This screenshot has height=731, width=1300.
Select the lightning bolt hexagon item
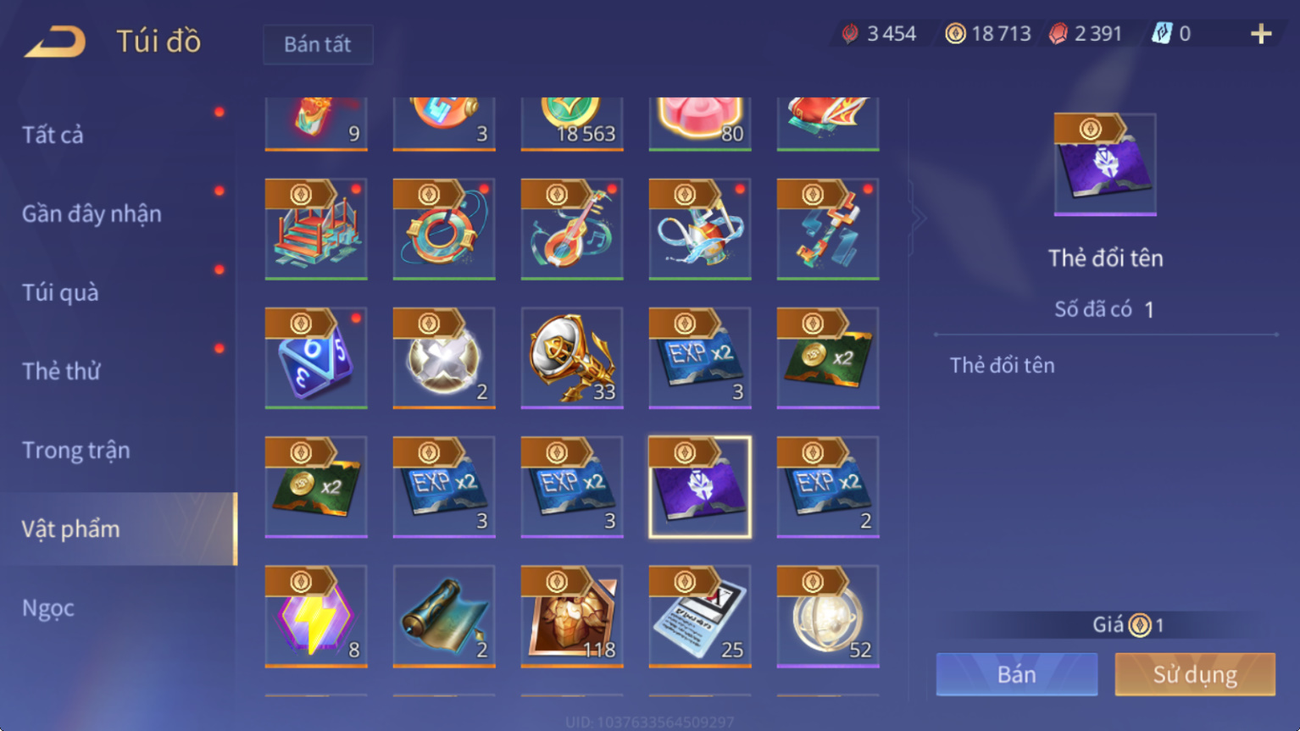(316, 616)
